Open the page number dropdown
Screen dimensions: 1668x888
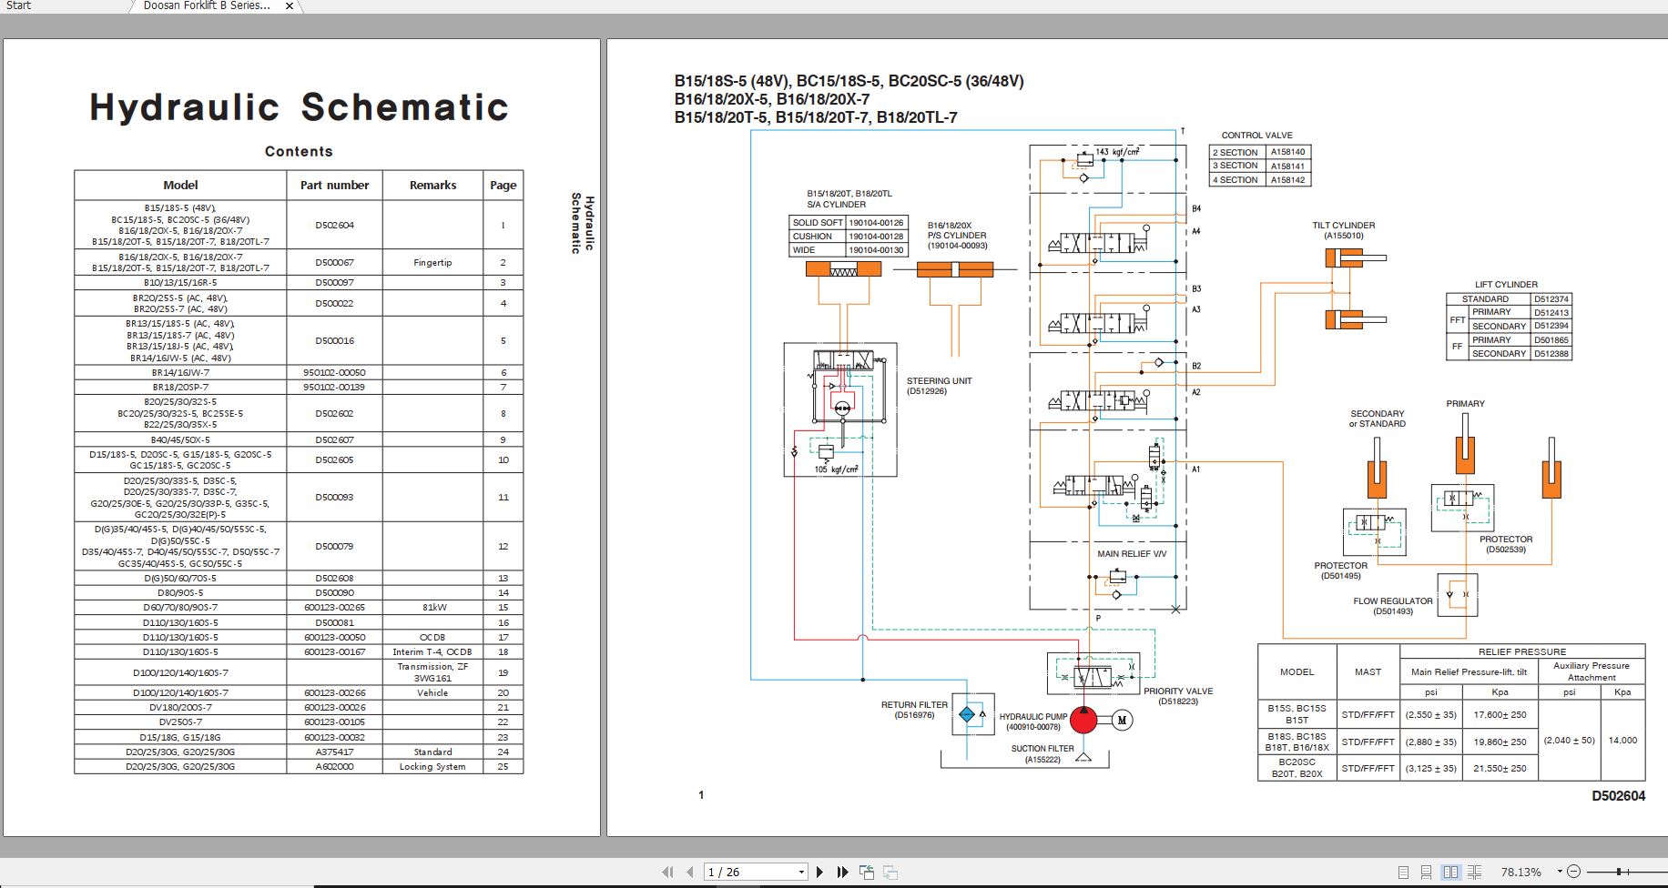point(801,872)
